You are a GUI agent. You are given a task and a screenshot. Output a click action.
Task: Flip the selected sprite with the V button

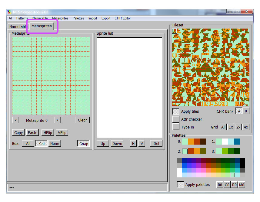point(142,143)
